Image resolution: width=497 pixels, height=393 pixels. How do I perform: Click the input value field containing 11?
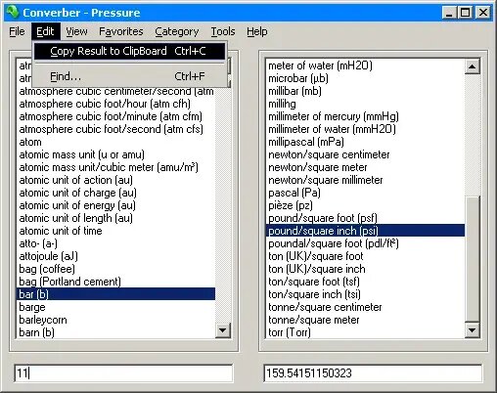(123, 373)
